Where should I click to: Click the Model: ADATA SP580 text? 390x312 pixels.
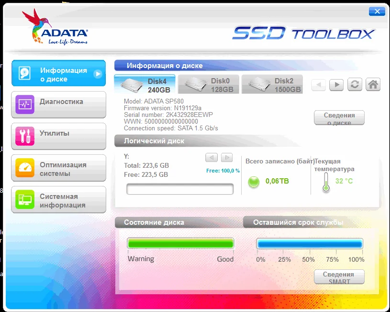[154, 102]
